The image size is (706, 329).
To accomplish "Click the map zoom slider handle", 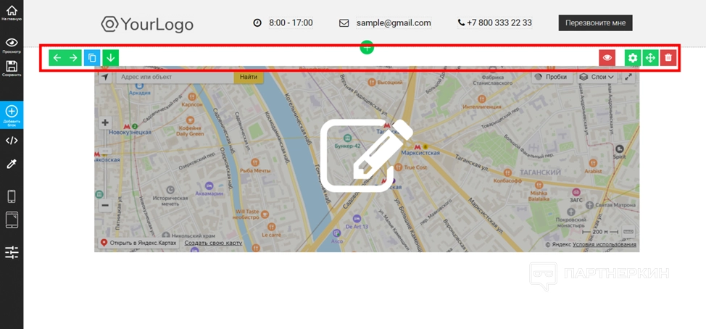I will point(105,151).
